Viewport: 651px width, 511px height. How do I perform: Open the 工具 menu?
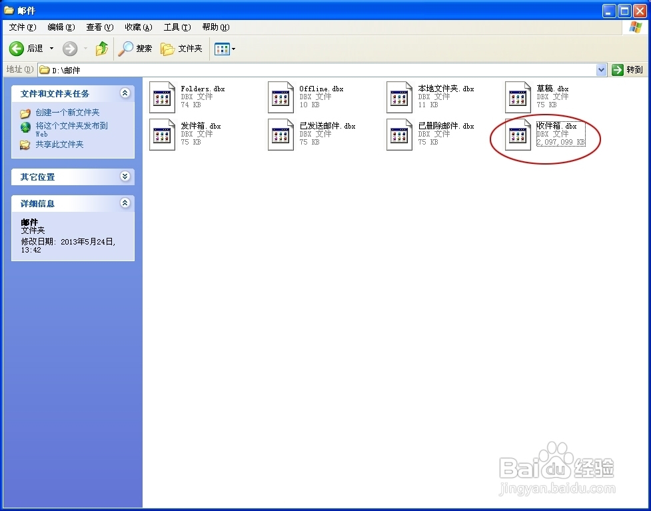[176, 27]
